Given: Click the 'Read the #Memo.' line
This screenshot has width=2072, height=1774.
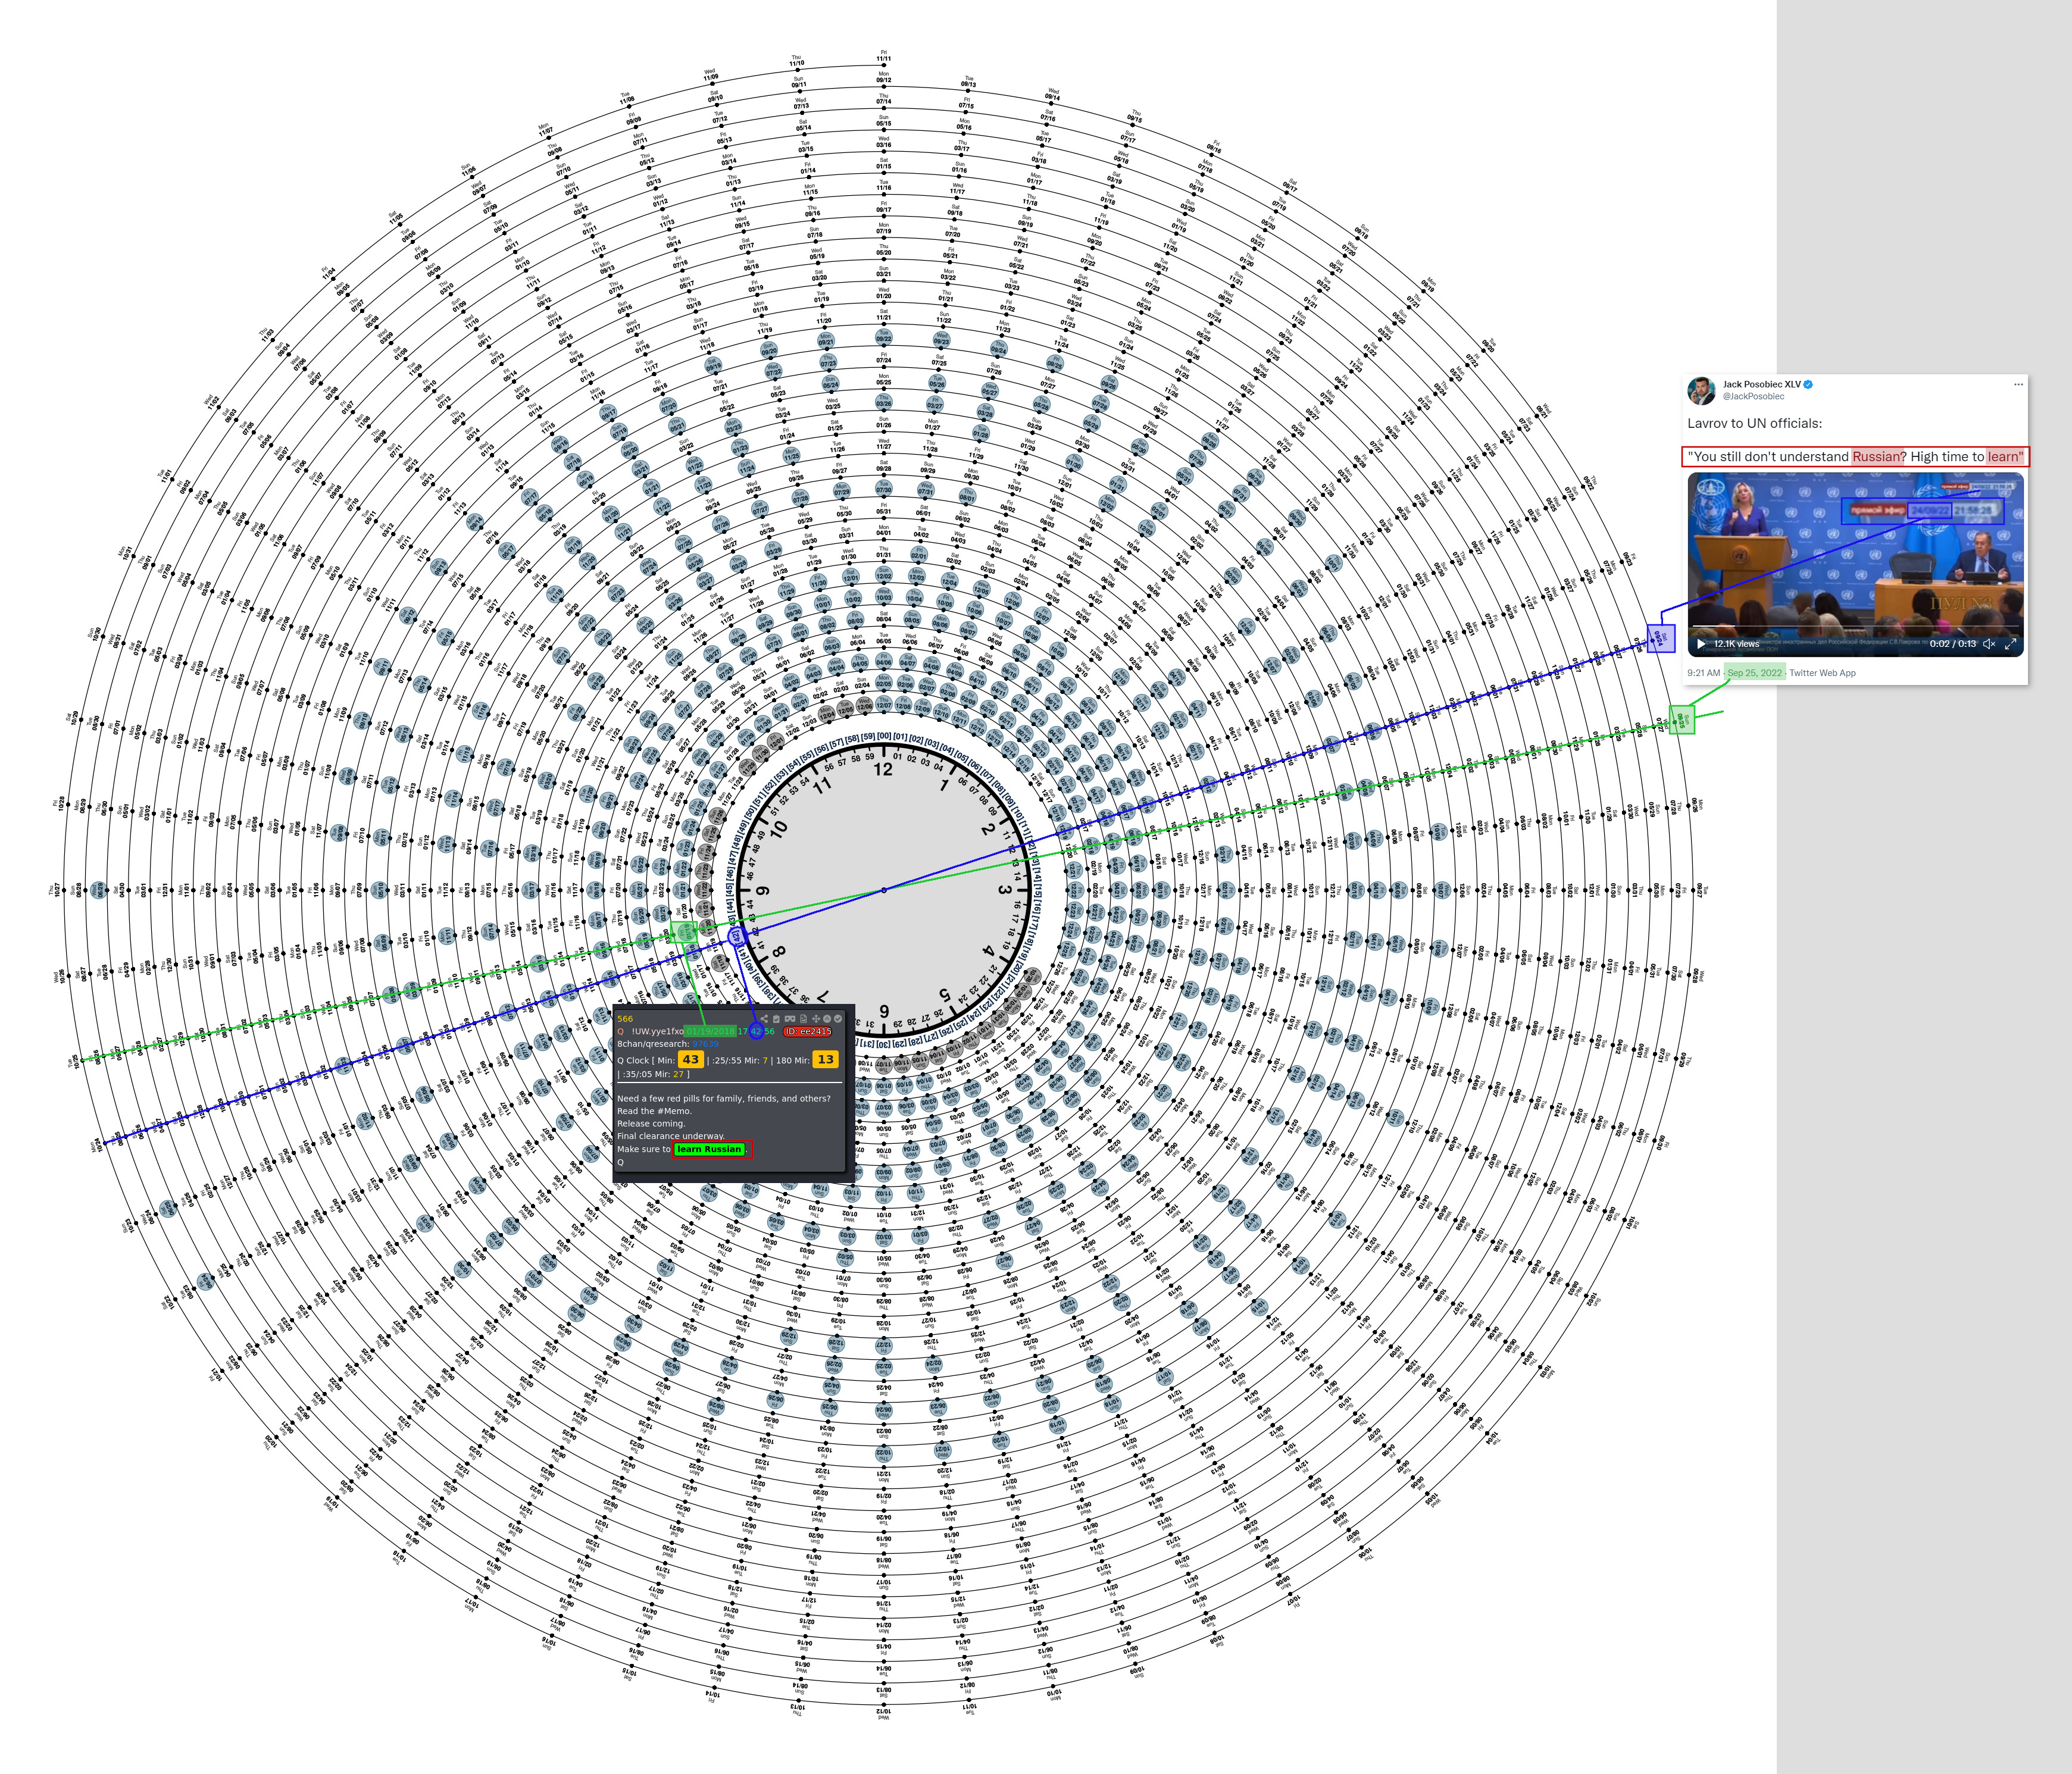Looking at the screenshot, I should pos(655,1111).
